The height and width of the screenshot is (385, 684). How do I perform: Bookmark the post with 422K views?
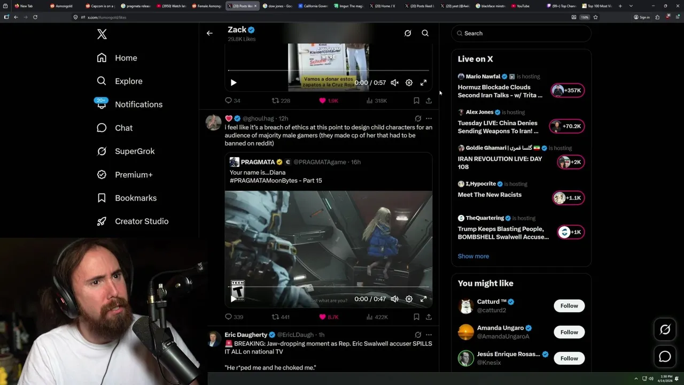pyautogui.click(x=416, y=317)
